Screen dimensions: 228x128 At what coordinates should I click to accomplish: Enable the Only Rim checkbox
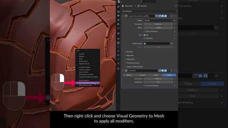click(145, 38)
